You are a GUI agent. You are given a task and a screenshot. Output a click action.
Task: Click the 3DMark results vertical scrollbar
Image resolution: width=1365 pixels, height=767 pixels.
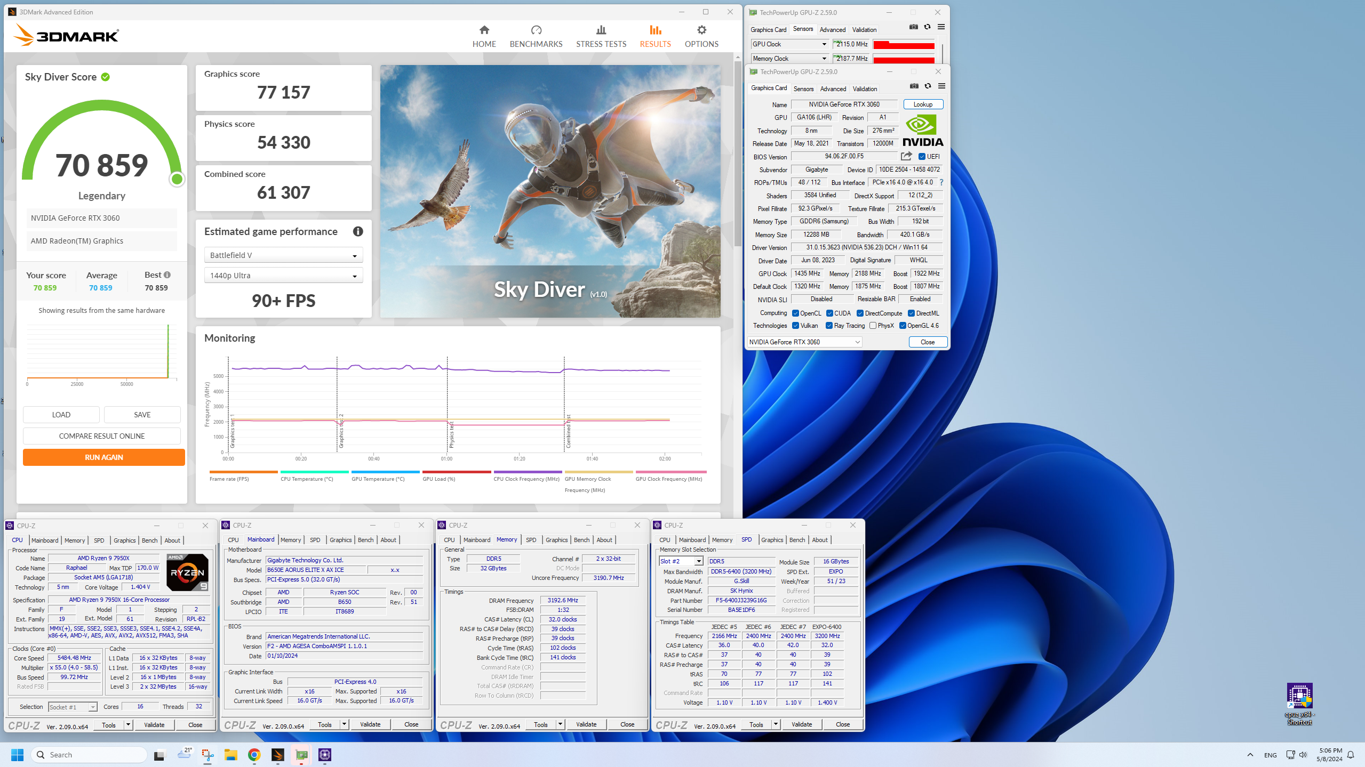pyautogui.click(x=738, y=155)
